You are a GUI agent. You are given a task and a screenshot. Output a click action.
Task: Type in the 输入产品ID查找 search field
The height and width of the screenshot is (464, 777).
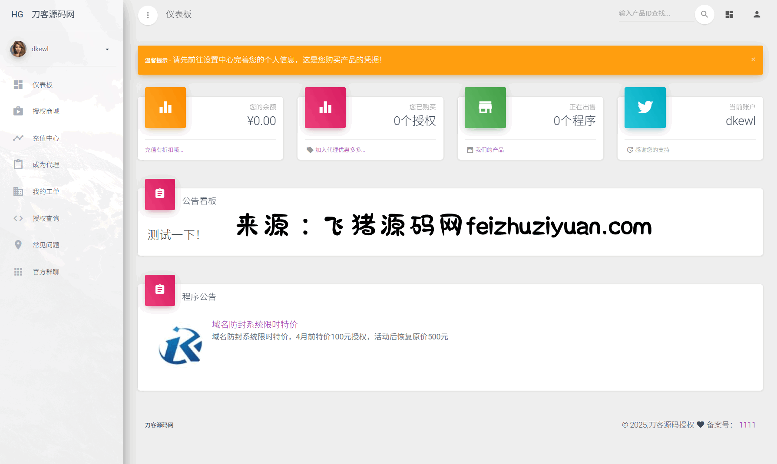[655, 13]
